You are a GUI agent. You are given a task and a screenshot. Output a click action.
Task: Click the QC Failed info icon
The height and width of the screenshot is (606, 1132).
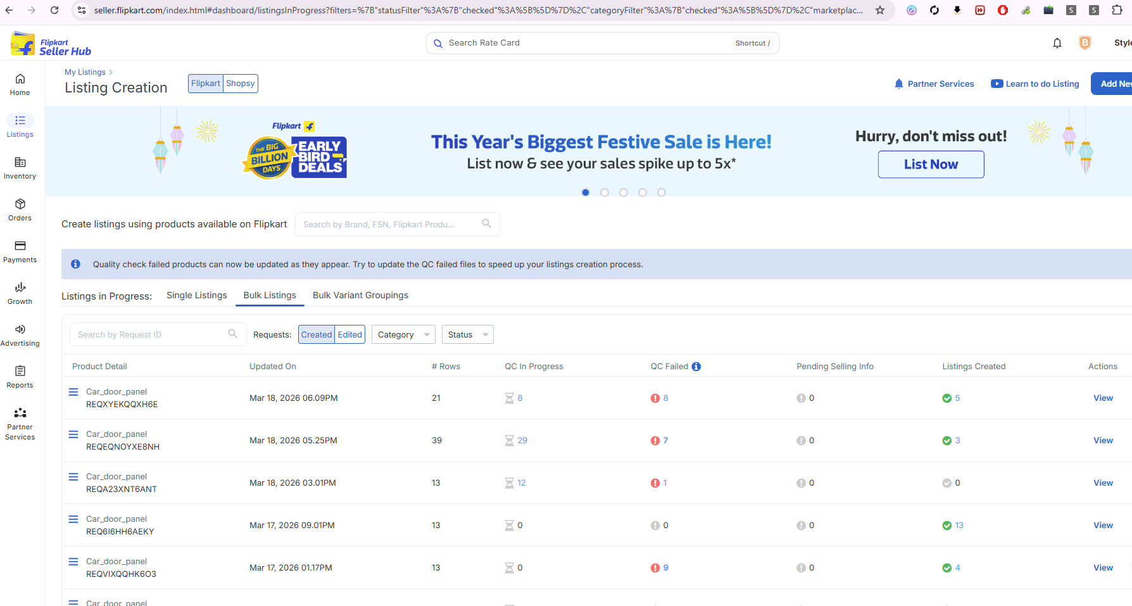696,367
